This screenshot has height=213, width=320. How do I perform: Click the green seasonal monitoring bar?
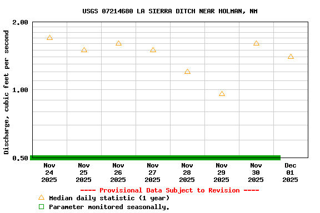(156, 158)
